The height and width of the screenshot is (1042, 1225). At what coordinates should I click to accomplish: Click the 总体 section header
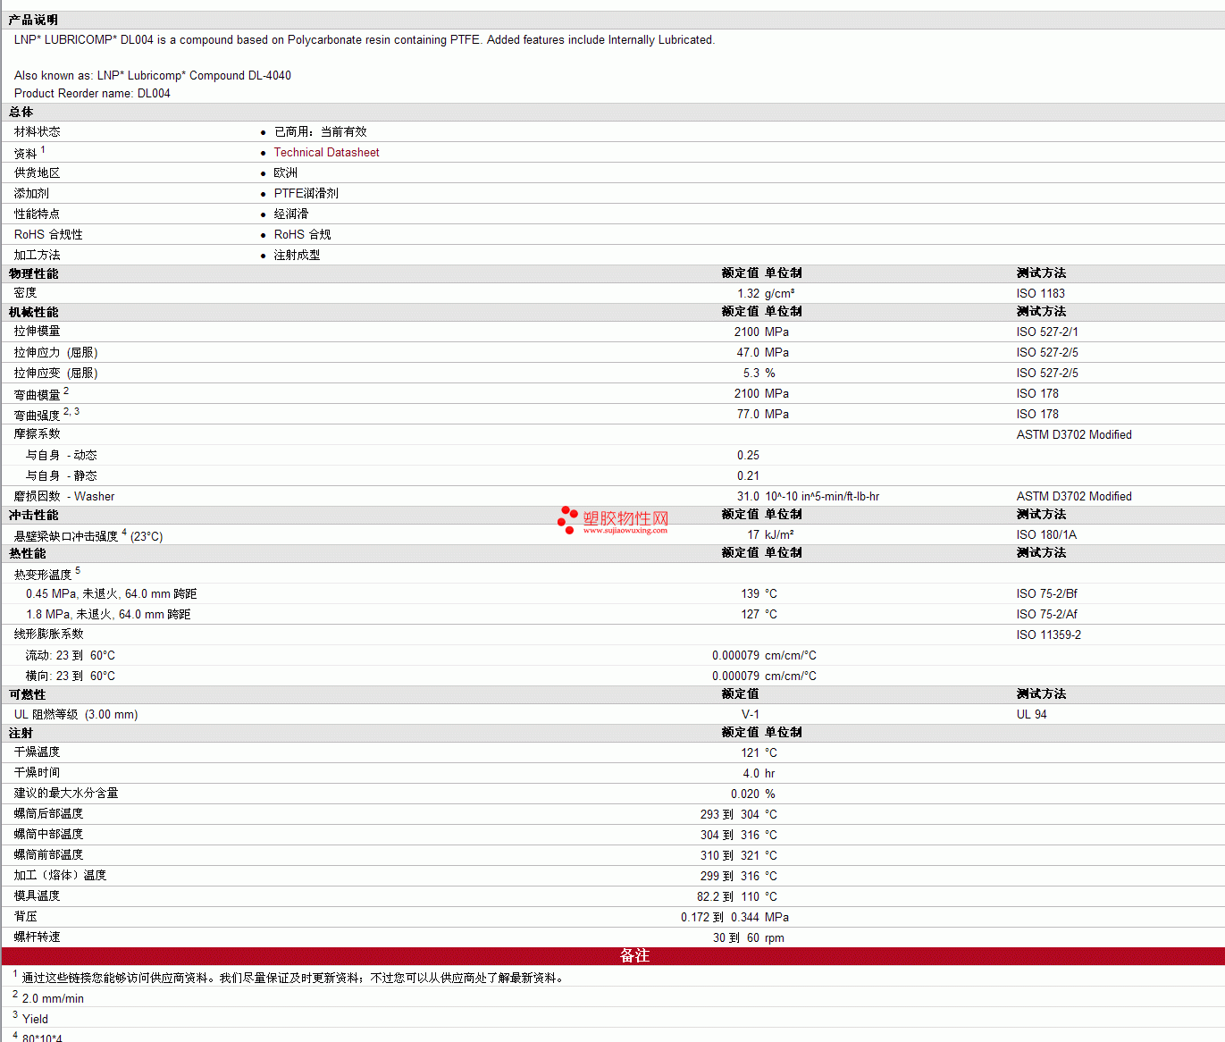(21, 113)
